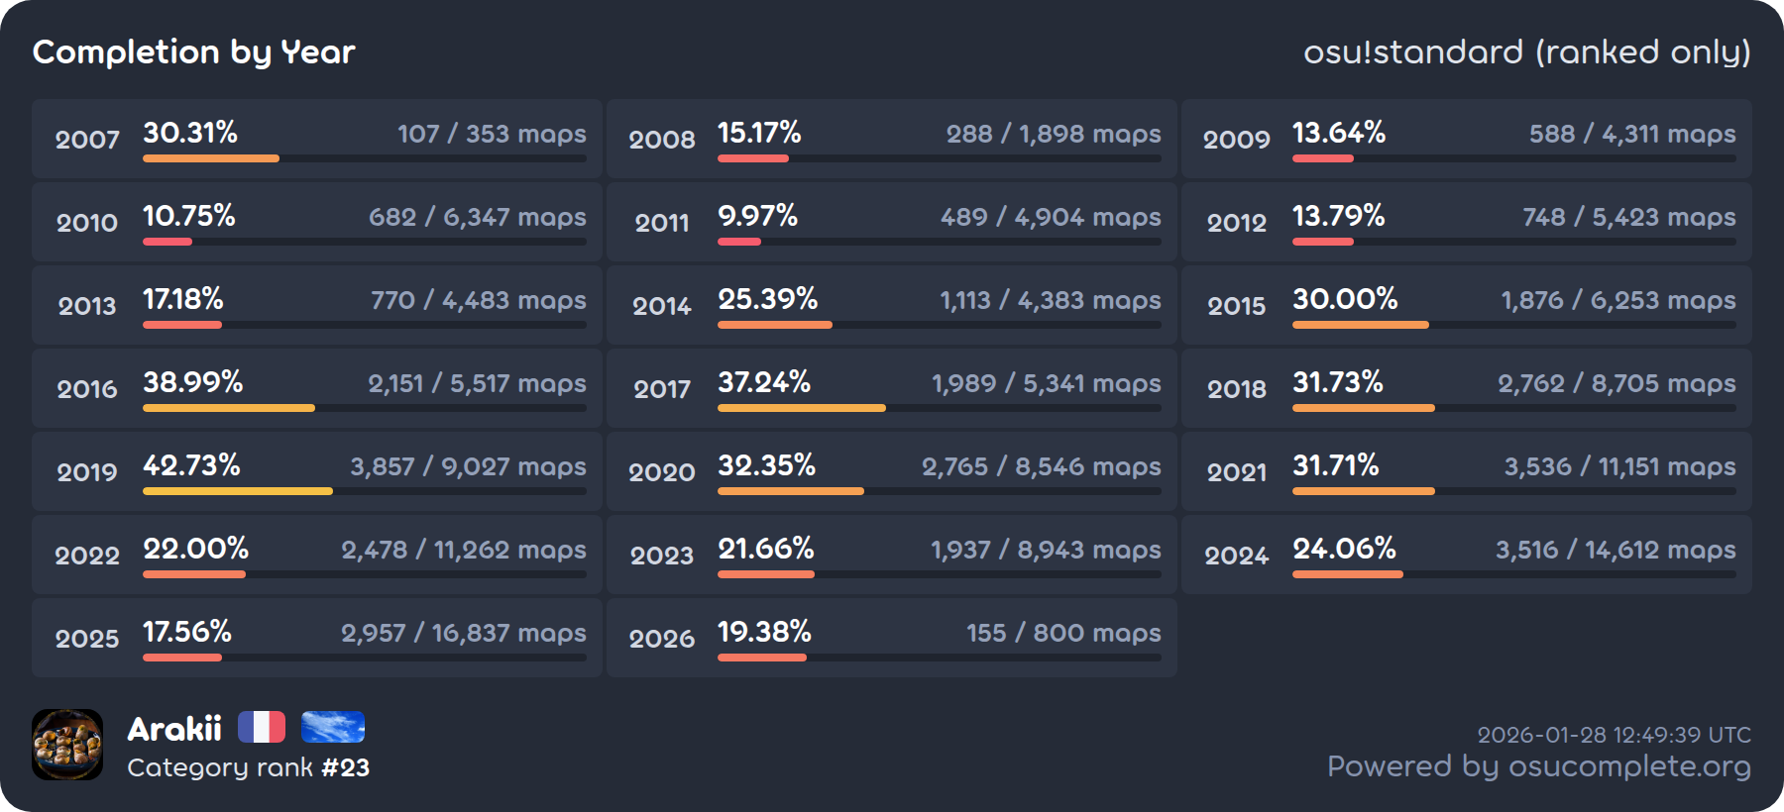This screenshot has width=1784, height=812.
Task: Click the 2025 maps count text
Action: (x=463, y=633)
